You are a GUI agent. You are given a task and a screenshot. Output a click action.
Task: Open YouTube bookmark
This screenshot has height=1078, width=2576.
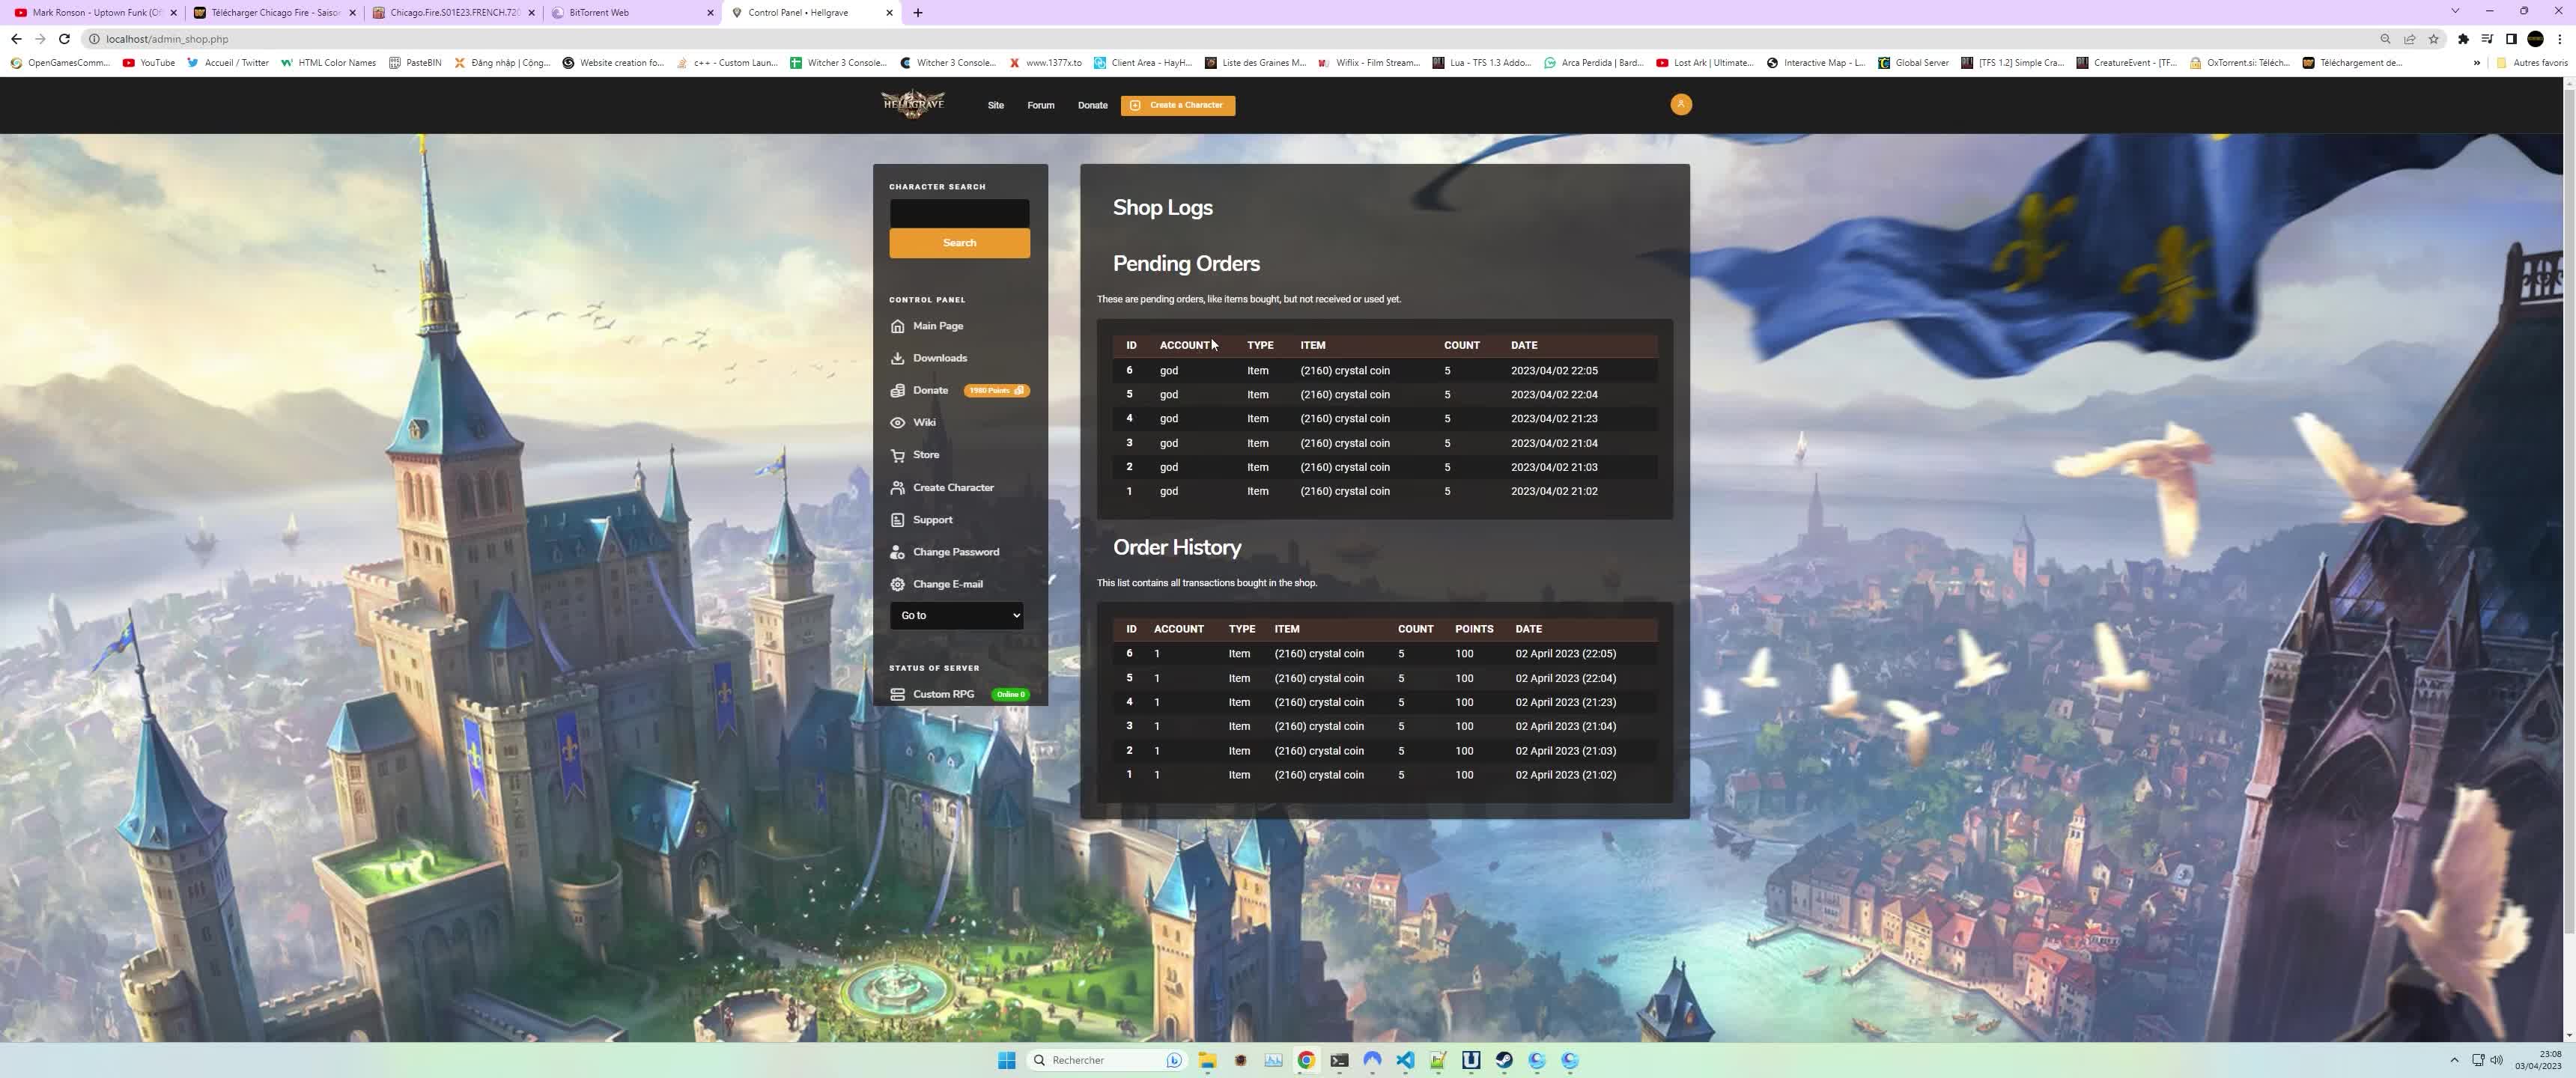click(149, 63)
